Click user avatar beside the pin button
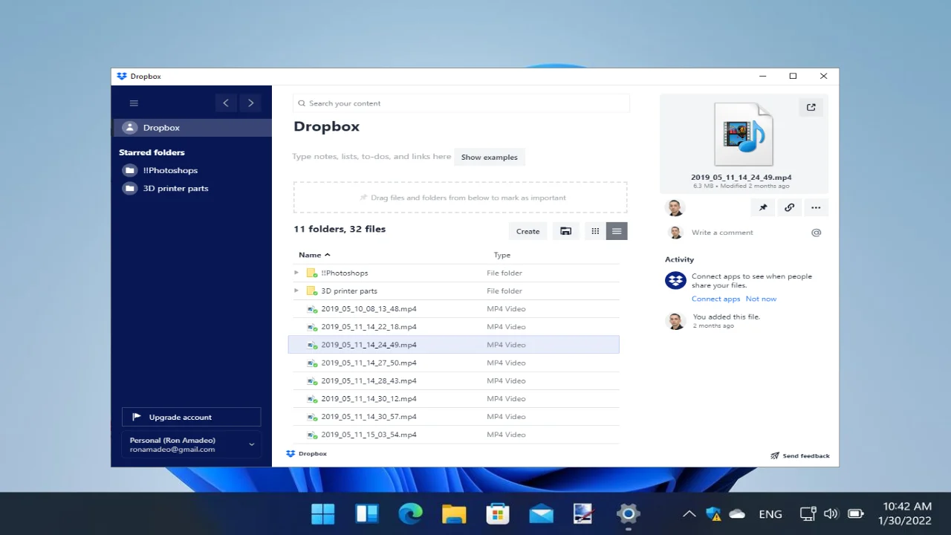Screen dimensions: 951x535 tap(675, 208)
